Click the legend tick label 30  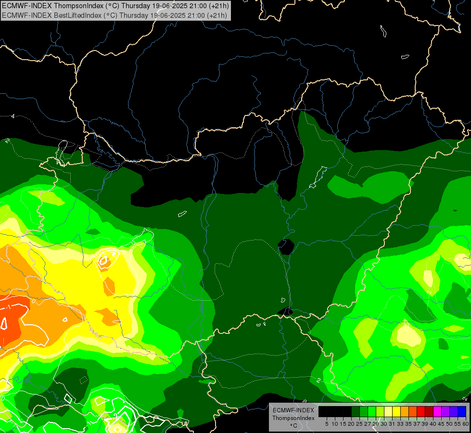click(x=383, y=424)
